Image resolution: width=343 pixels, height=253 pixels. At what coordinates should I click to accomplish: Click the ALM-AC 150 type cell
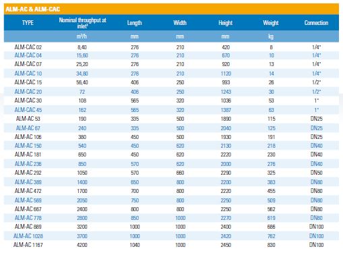pos(28,146)
